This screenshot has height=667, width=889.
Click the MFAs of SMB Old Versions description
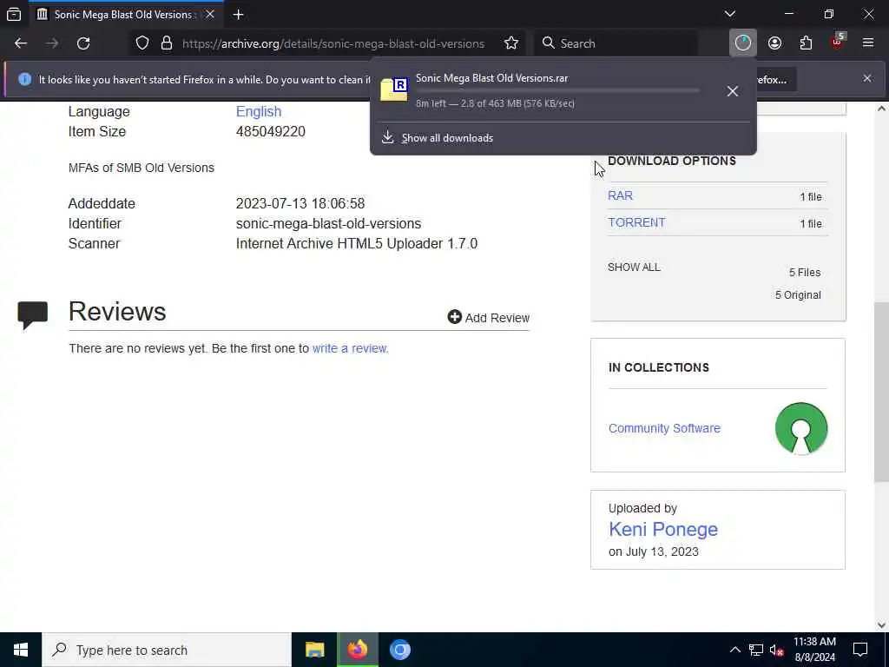coord(142,168)
